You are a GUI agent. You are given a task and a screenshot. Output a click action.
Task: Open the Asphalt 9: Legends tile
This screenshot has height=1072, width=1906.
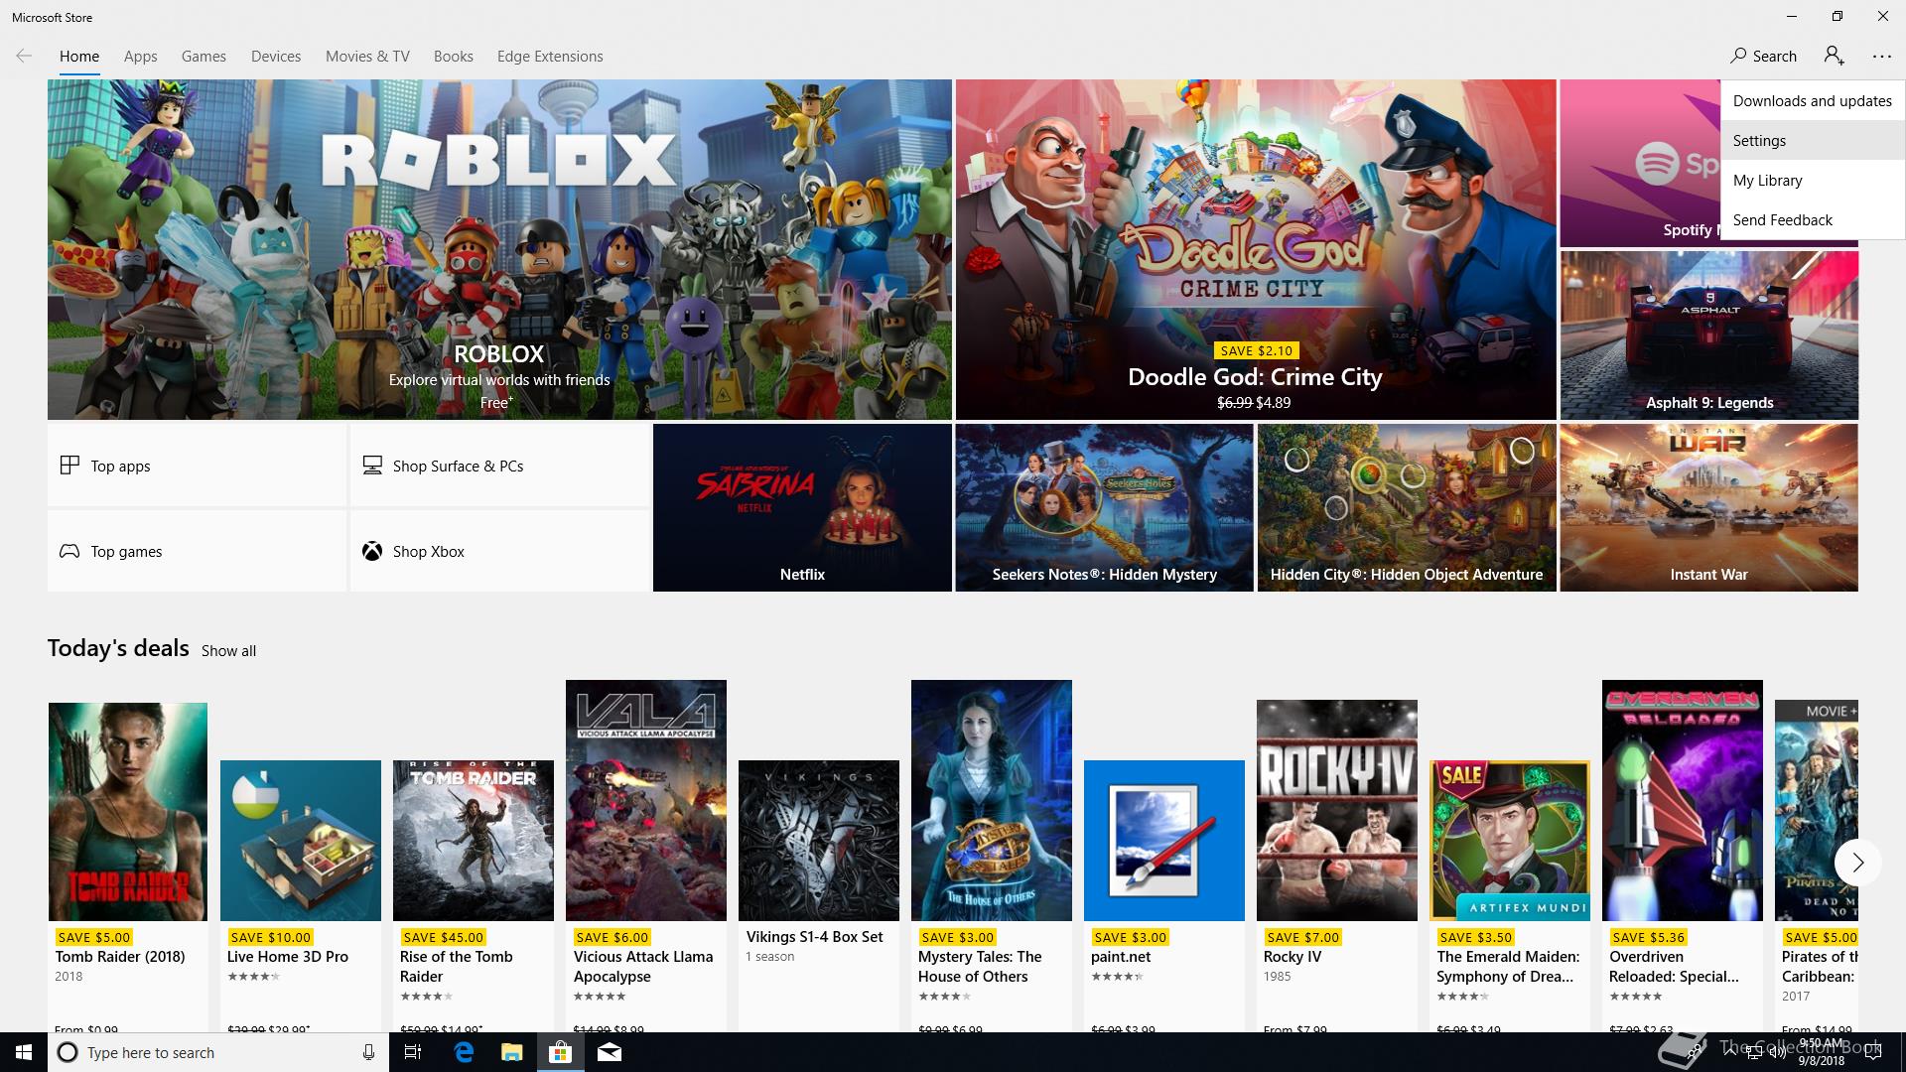pyautogui.click(x=1708, y=335)
